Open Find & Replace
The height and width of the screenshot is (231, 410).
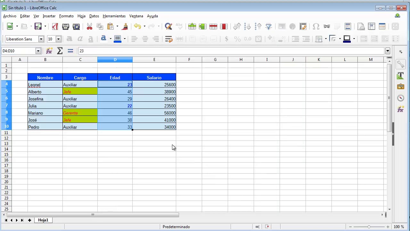pyautogui.click(x=168, y=26)
